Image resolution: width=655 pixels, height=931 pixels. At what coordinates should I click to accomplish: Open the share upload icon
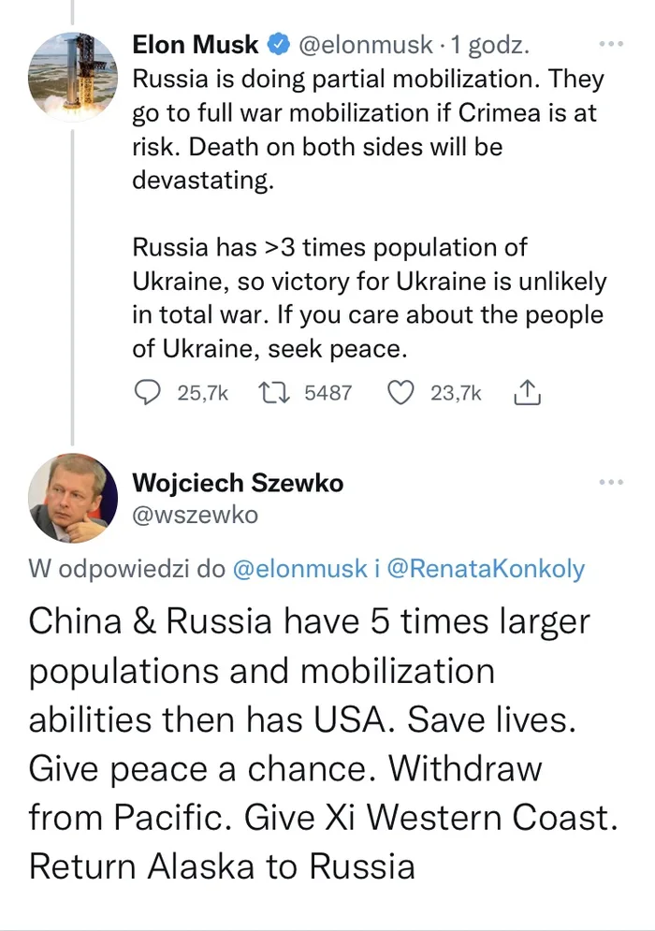526,392
